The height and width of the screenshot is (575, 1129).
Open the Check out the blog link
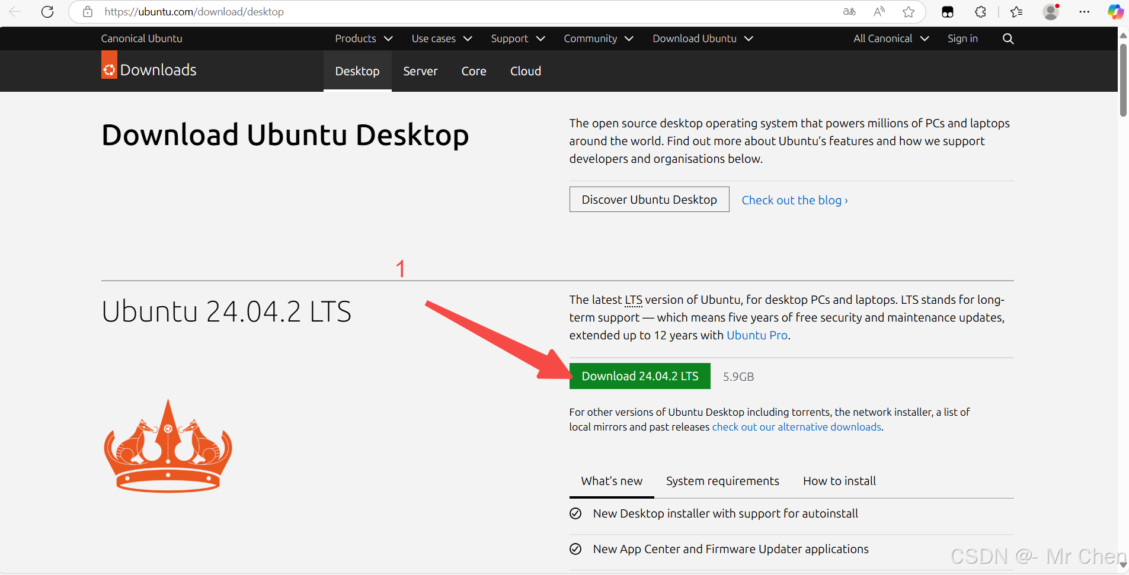coord(795,200)
